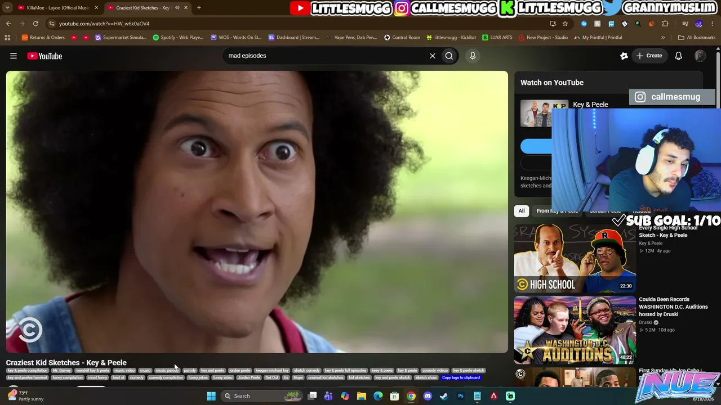Open the Supermarket Simulator bookmark
This screenshot has width=721, height=405.
click(x=121, y=38)
